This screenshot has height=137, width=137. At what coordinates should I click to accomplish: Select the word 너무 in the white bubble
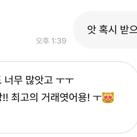(14, 80)
